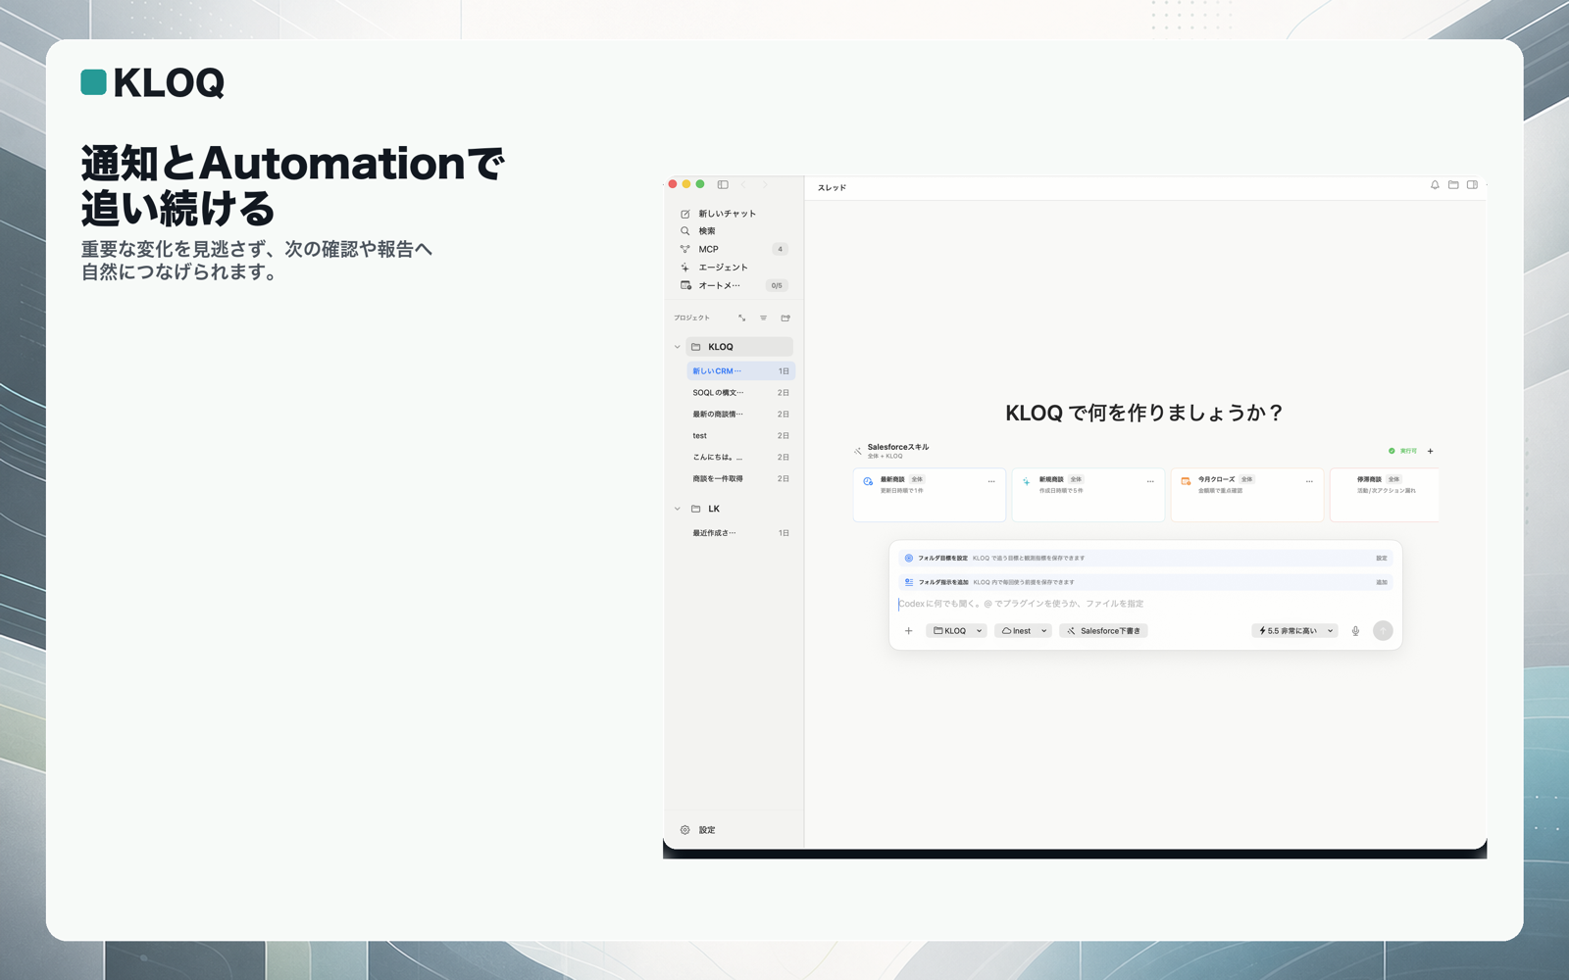Click the スレッド header title
This screenshot has width=1569, height=980.
(x=832, y=187)
